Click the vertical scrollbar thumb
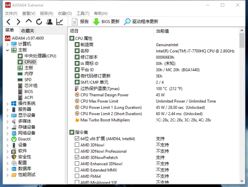This screenshot has width=248, height=187. coord(242,40)
